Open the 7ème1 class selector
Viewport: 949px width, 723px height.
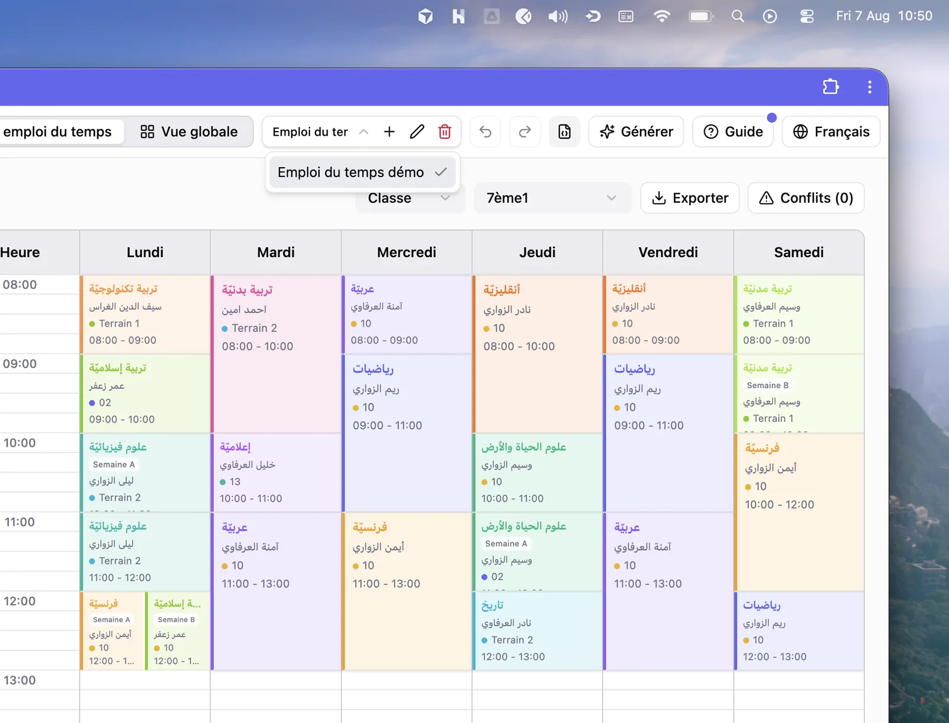tap(552, 198)
